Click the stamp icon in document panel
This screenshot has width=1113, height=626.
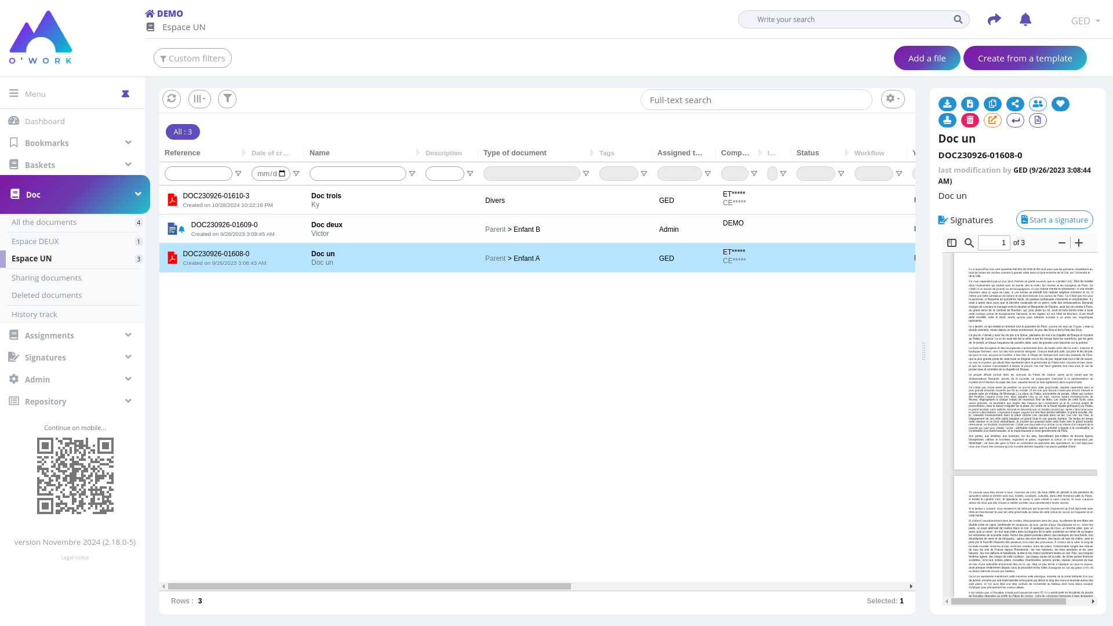[x=947, y=121]
